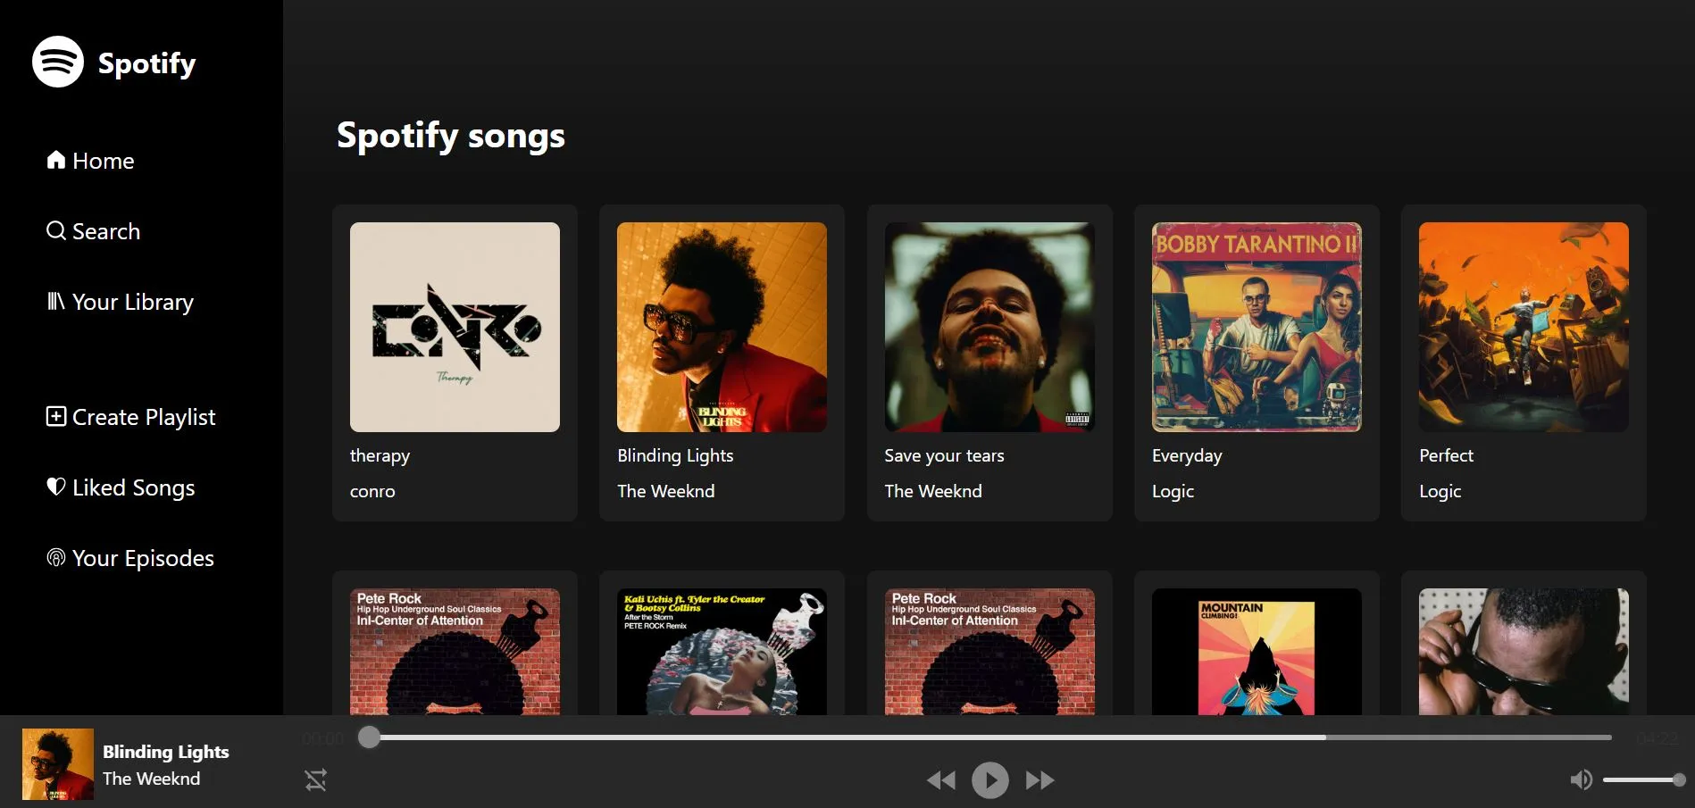
Task: Click the 'conro' artist name
Action: 372,491
